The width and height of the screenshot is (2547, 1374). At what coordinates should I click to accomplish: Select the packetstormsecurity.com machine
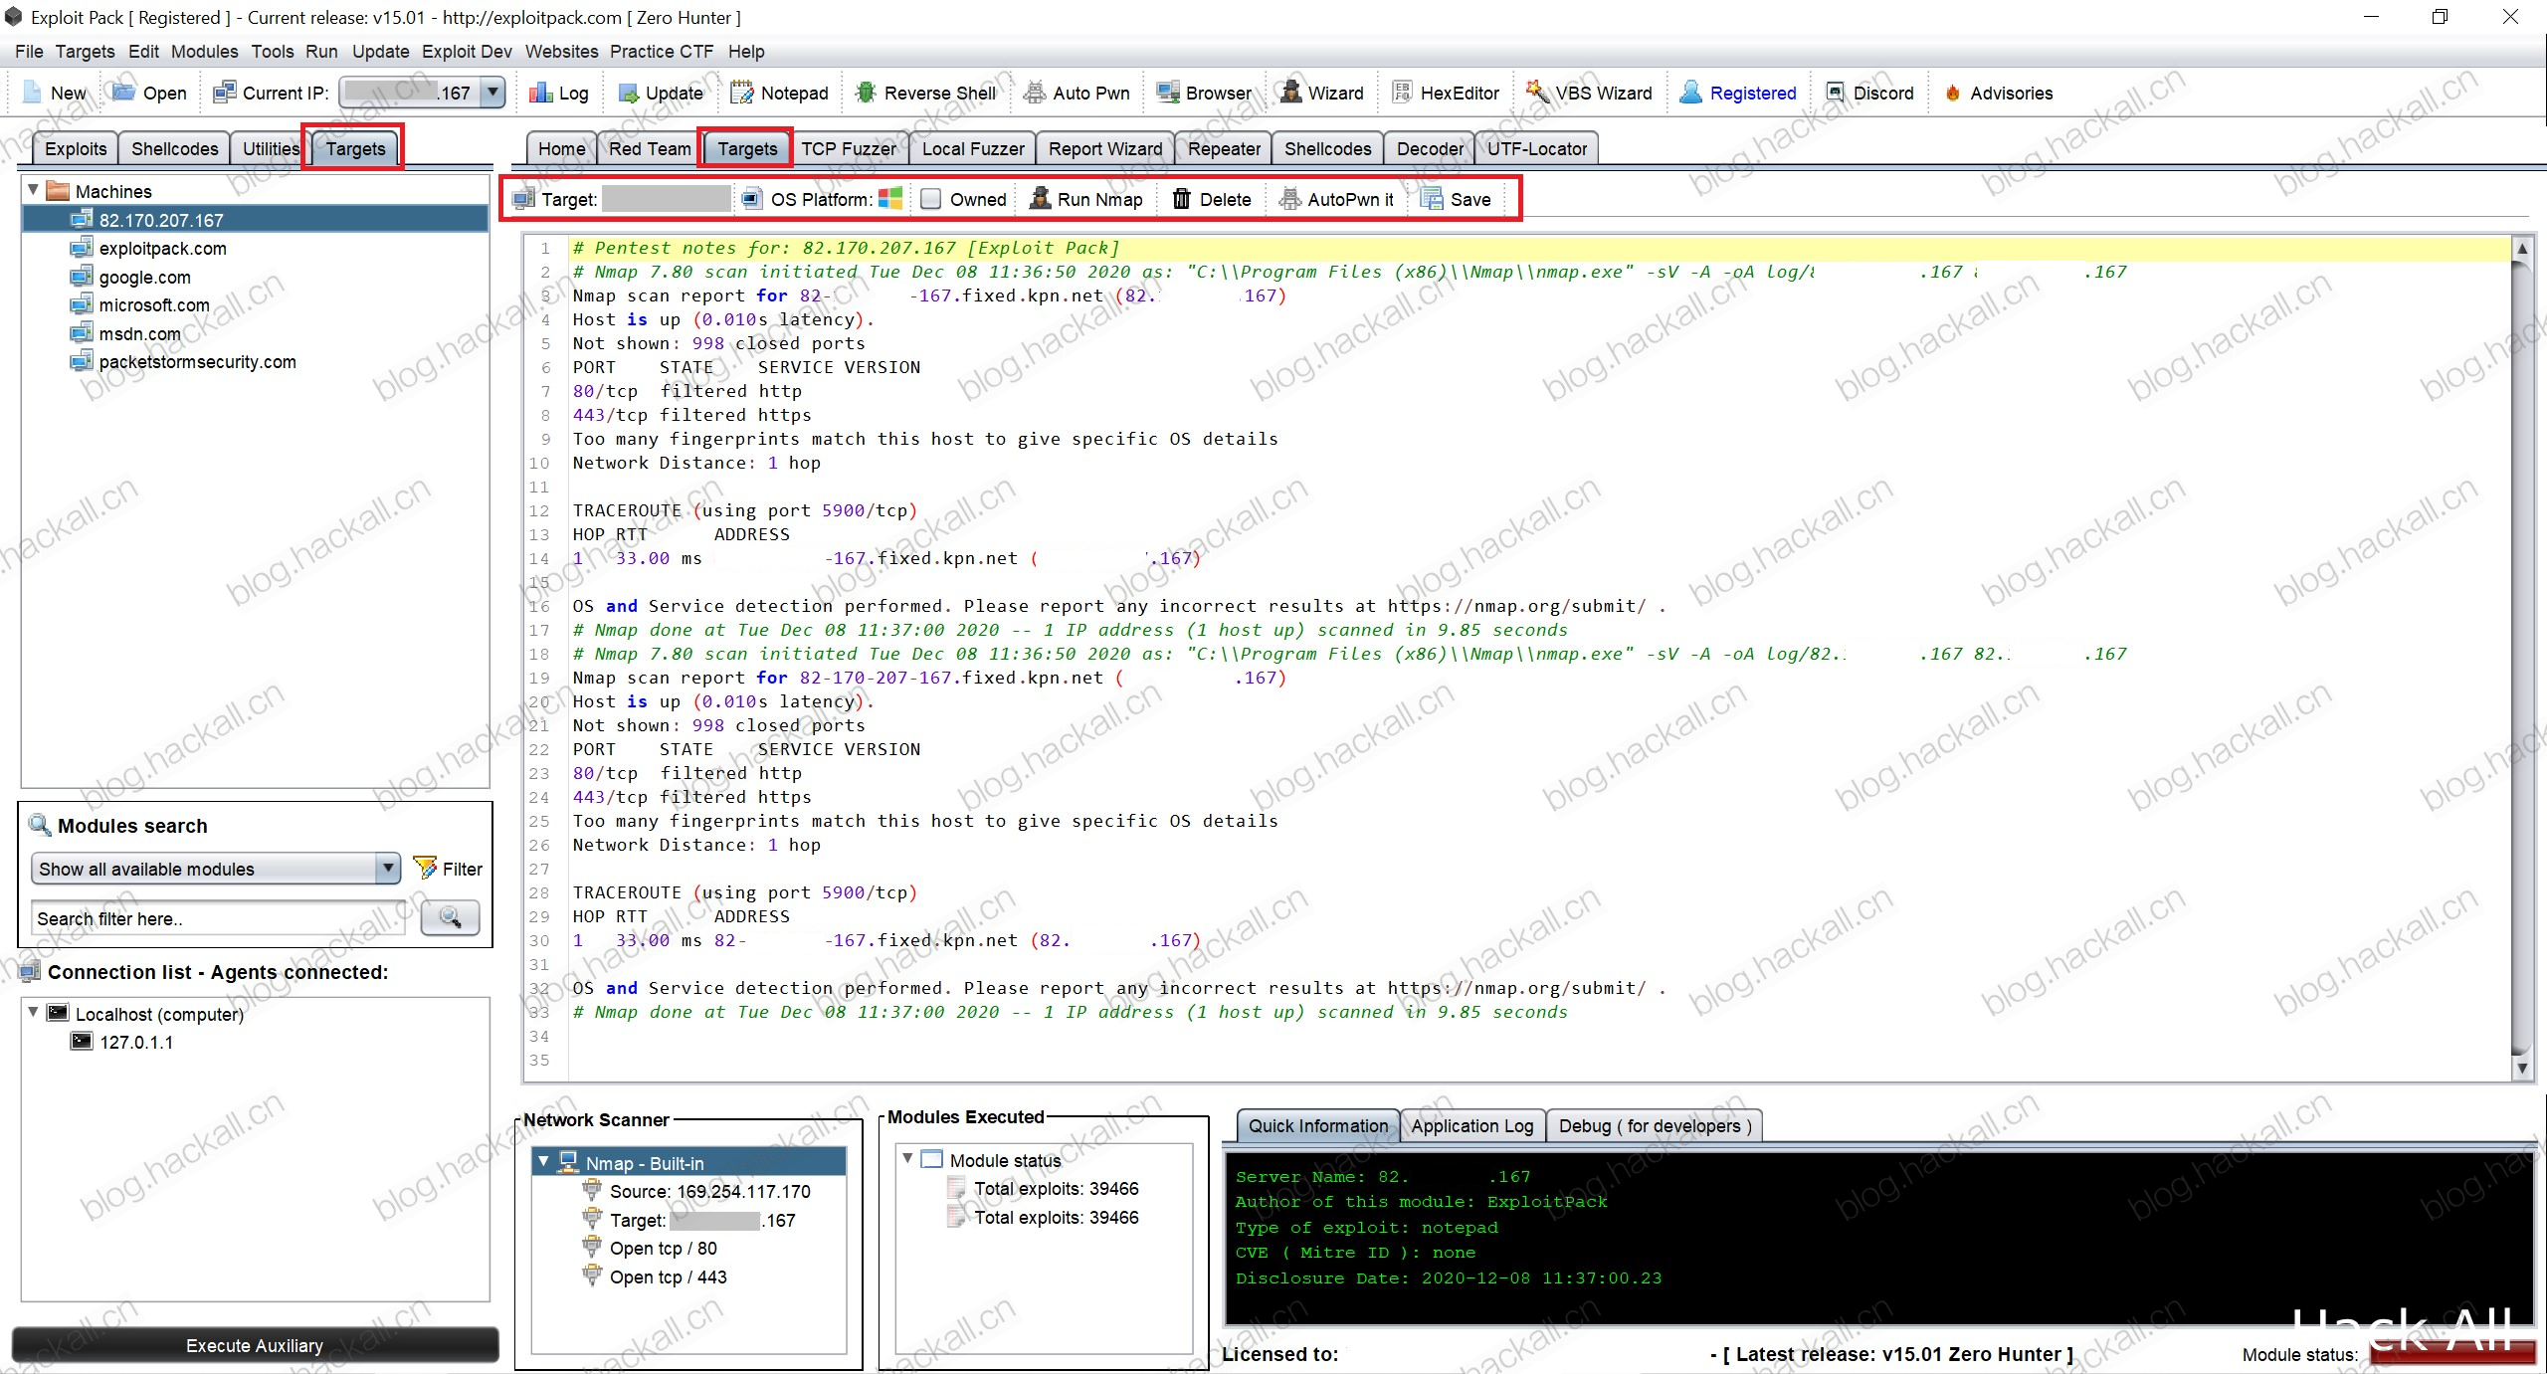pos(197,361)
